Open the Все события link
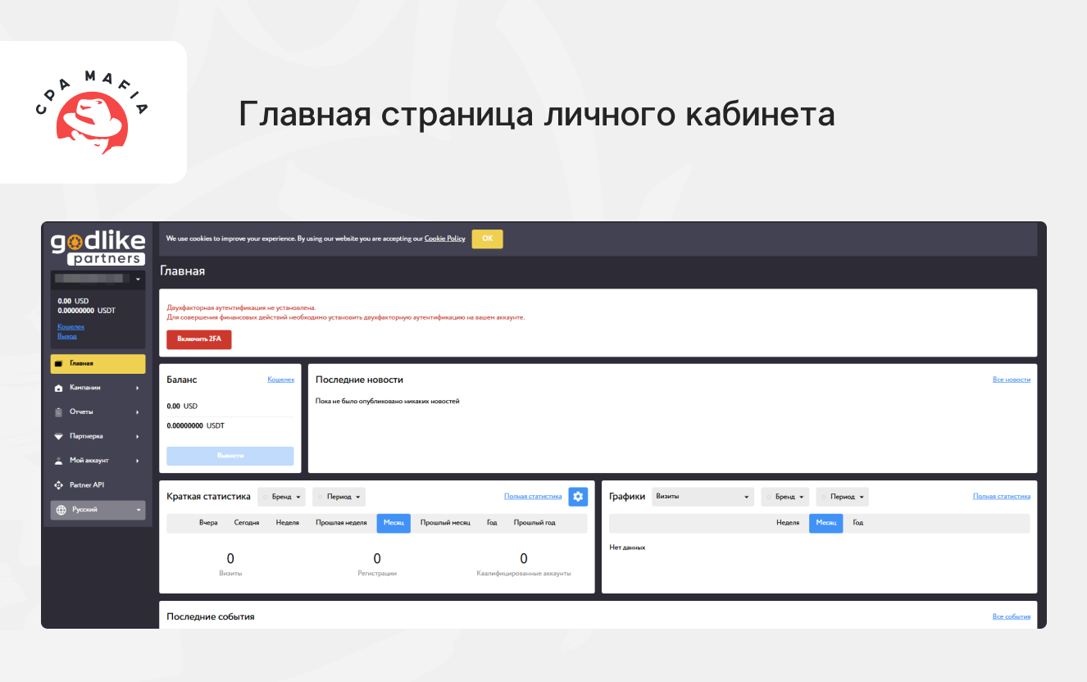Screen dimensions: 1087x682 (x=1012, y=616)
